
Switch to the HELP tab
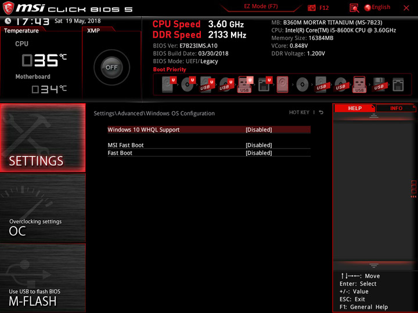[x=355, y=108]
